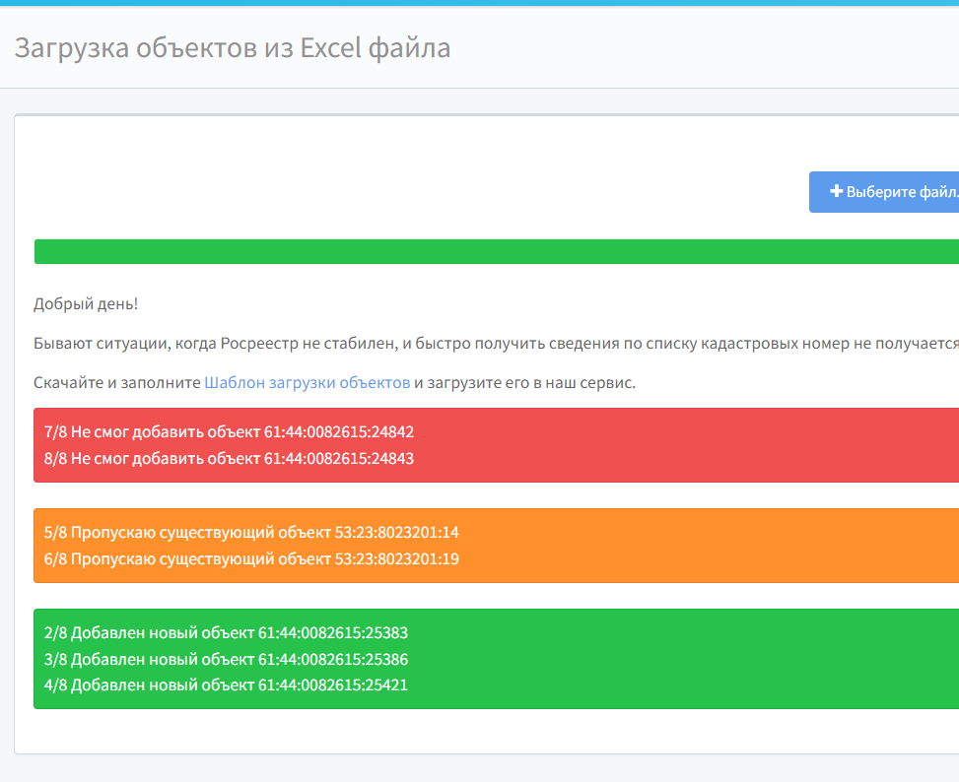Select the page title Загрузка объектов из Excel файла
The image size is (959, 782).
233,47
